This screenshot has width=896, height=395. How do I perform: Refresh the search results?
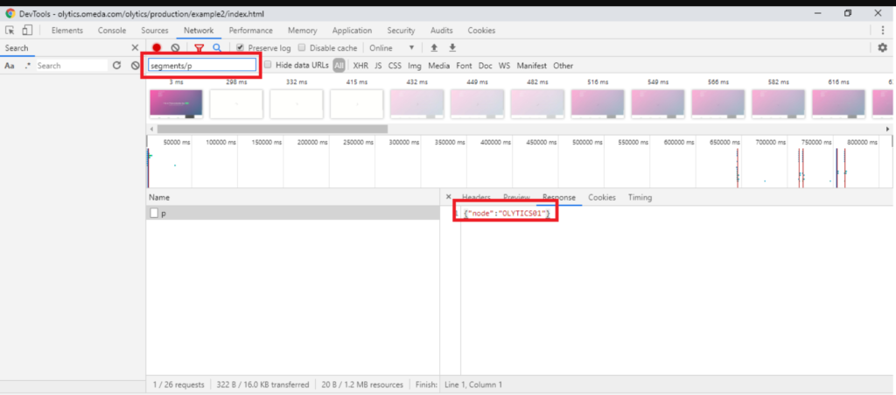tap(116, 66)
